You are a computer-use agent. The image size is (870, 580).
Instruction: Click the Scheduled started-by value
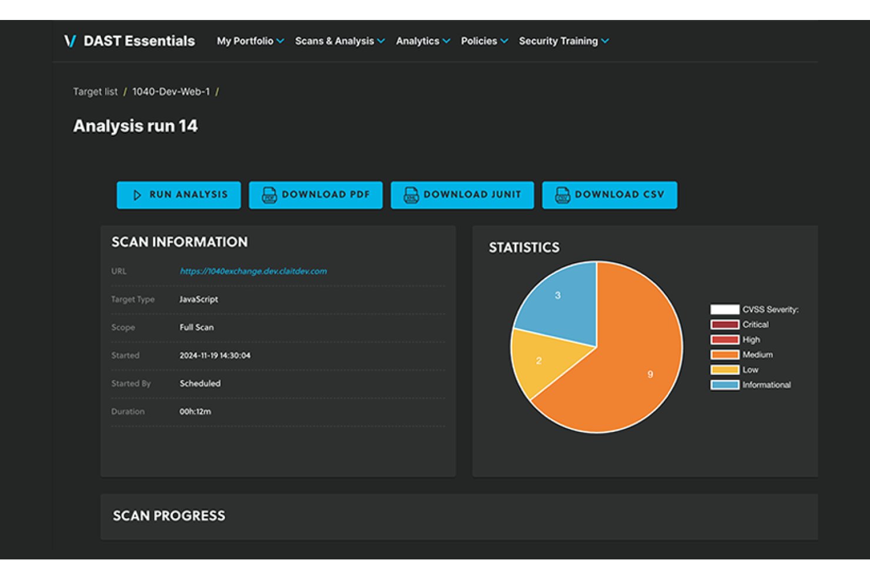coord(200,384)
